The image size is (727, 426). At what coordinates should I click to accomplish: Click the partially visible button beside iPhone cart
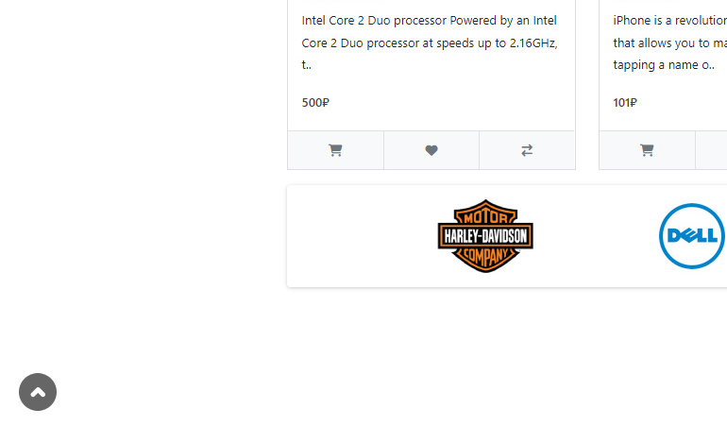[711, 150]
